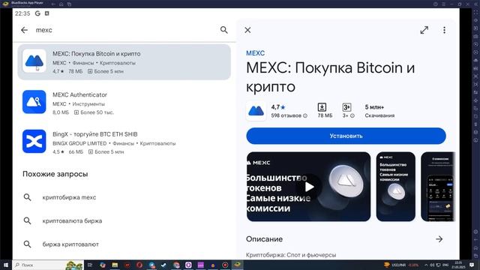480x270 pixels.
Task: Click the 78 МБ download size icon
Action: click(322, 107)
